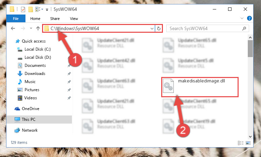Open Customize Quick Access Toolbar dropdown

(x=47, y=10)
